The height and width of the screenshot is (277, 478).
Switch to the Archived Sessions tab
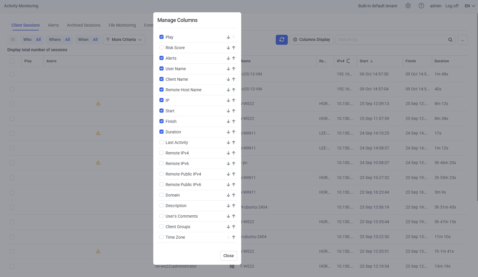[84, 25]
